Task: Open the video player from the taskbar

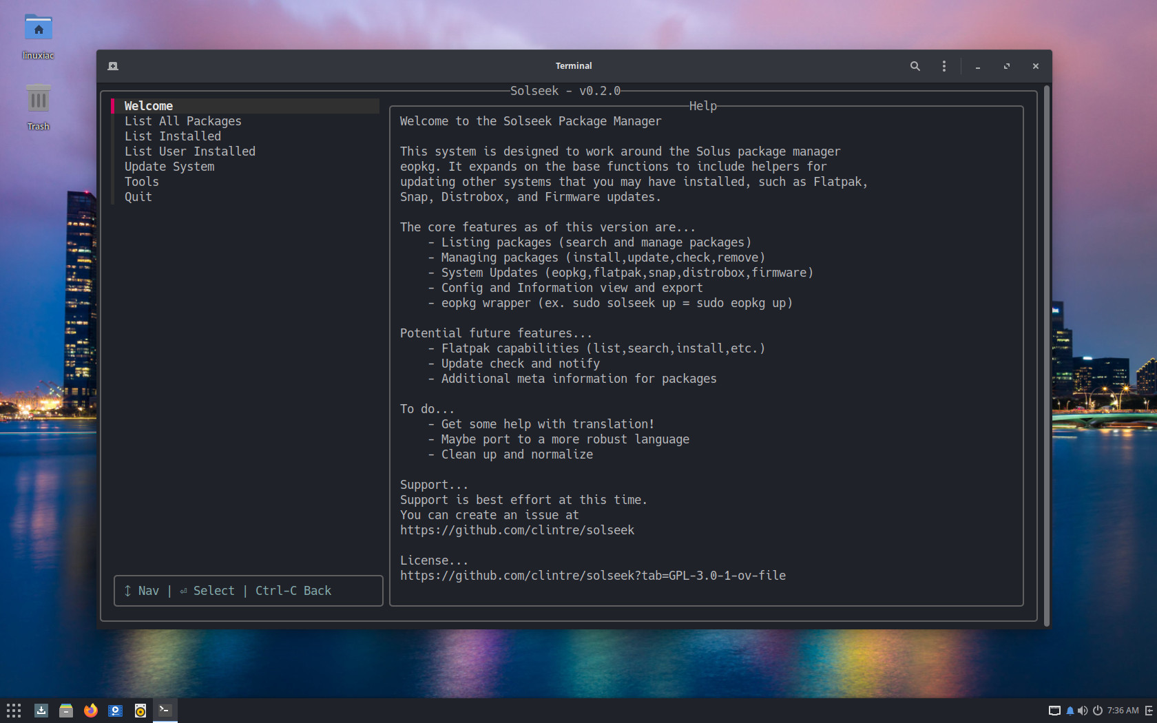Action: pos(116,711)
